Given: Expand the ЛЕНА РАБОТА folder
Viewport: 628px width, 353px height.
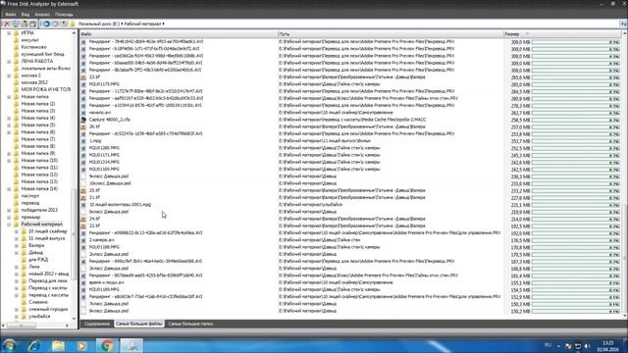Looking at the screenshot, I should coord(9,62).
